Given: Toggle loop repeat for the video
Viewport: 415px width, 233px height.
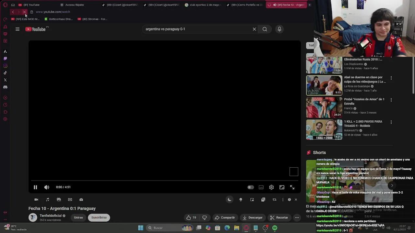Looking at the screenshot, I should 274,200.
